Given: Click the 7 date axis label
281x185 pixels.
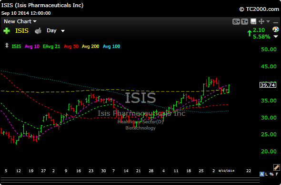Looking at the screenshot, I should click(x=113, y=171).
